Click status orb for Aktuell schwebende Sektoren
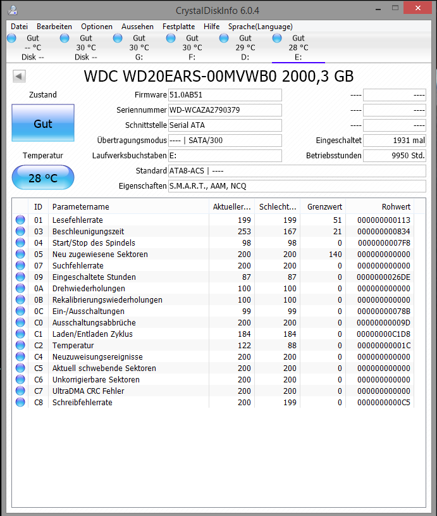Screen dimensions: 437x516 20,368
